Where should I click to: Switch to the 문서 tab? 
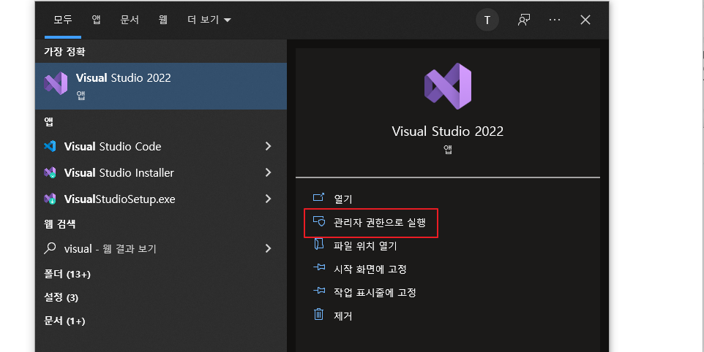click(x=130, y=20)
